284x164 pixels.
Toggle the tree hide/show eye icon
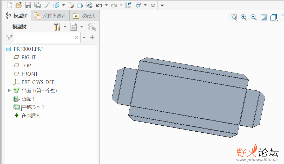pos(91,27)
